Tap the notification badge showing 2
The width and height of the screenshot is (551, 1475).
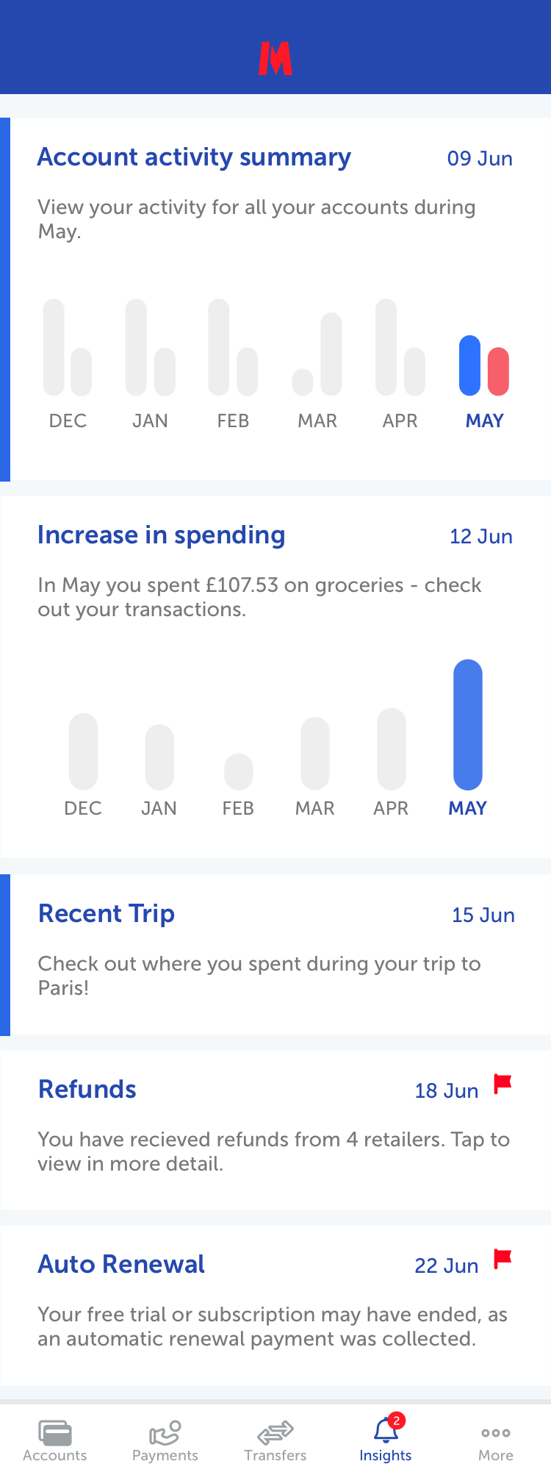(397, 1421)
